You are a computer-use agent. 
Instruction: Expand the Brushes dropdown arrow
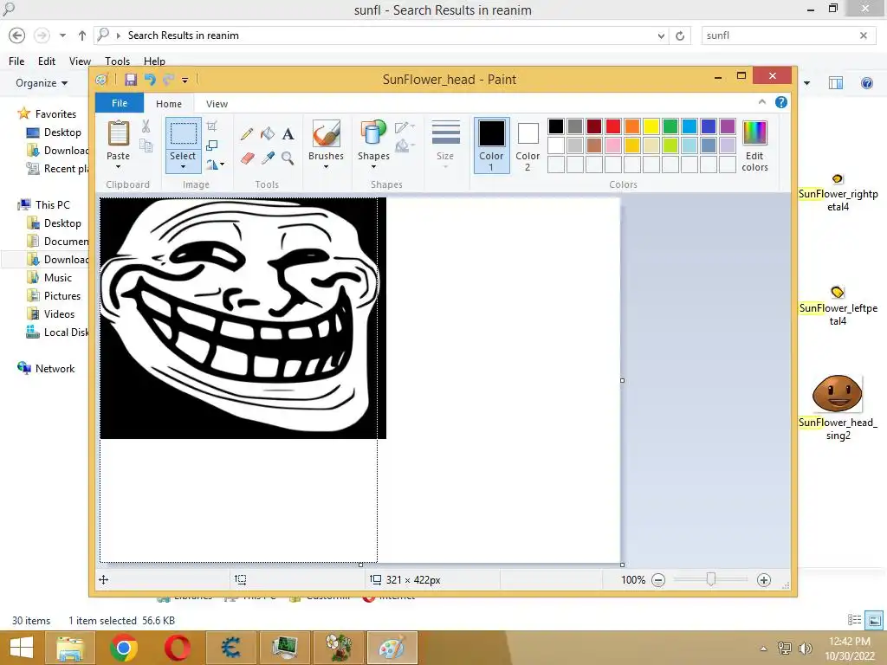(327, 167)
